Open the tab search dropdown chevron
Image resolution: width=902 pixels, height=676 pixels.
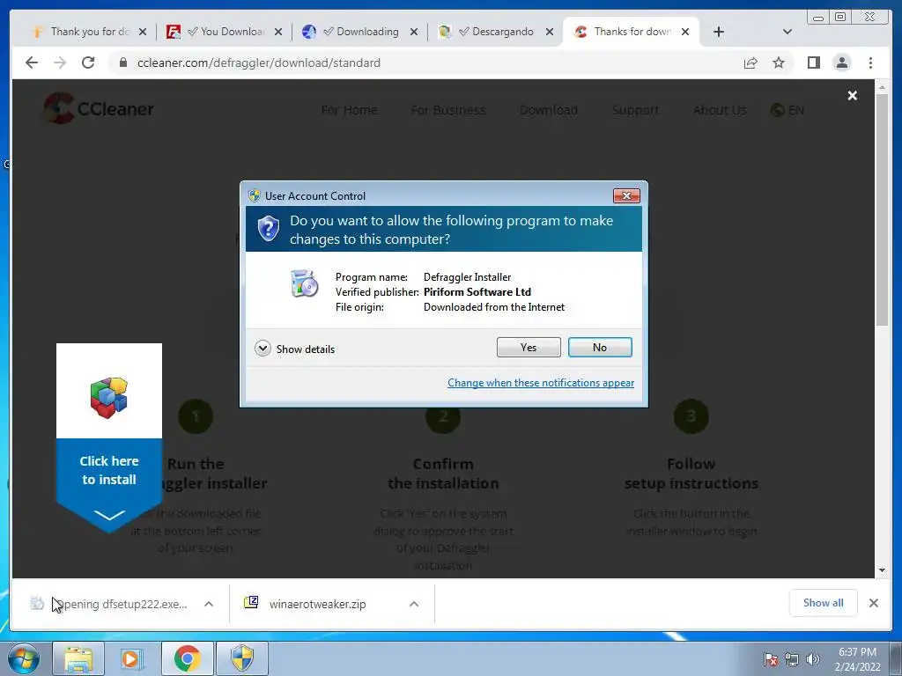click(787, 32)
